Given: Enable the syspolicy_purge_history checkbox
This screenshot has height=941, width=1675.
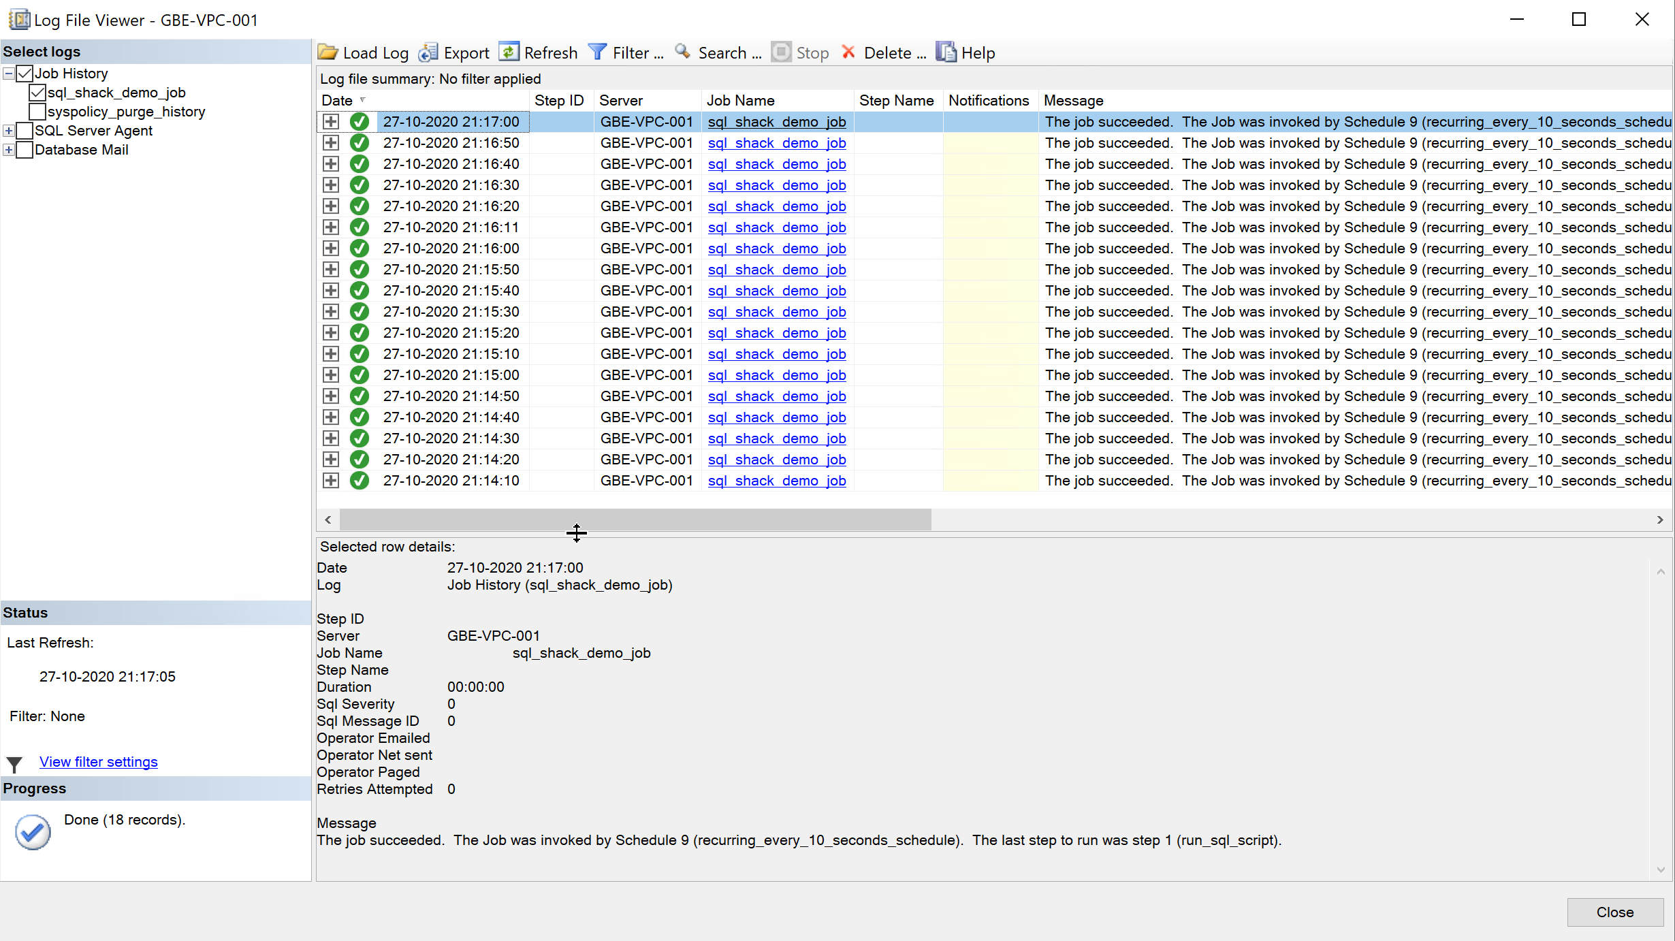Looking at the screenshot, I should coord(38,112).
